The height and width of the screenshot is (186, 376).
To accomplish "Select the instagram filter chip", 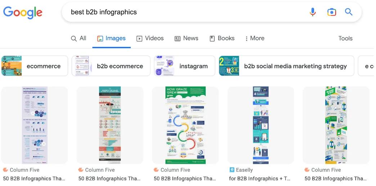I will [x=184, y=66].
